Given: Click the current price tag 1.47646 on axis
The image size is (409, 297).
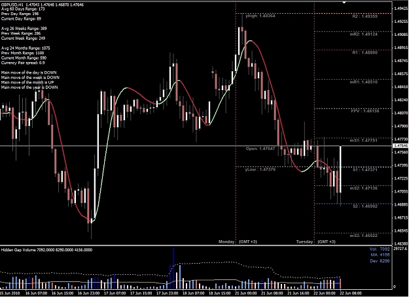Looking at the screenshot, I should (400, 146).
